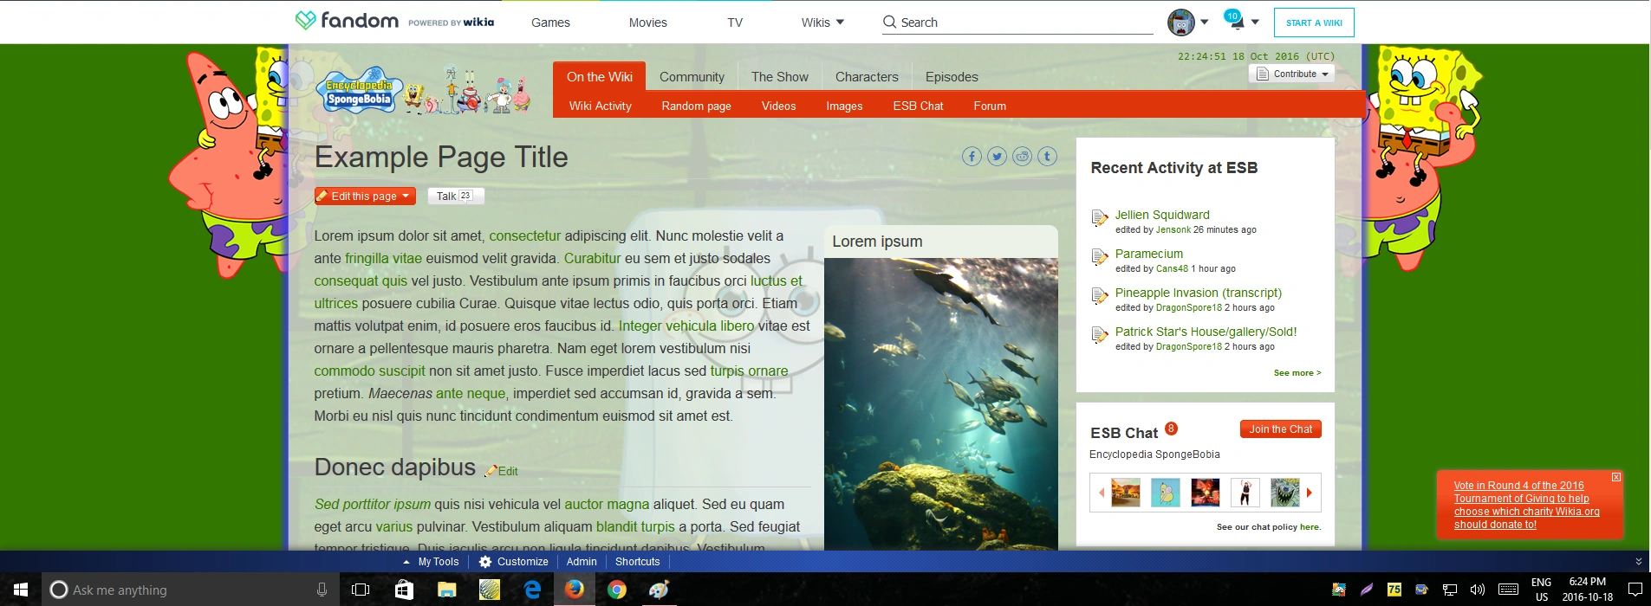Open Images in the red submenu
Screen dimensions: 1651x606
pyautogui.click(x=844, y=106)
